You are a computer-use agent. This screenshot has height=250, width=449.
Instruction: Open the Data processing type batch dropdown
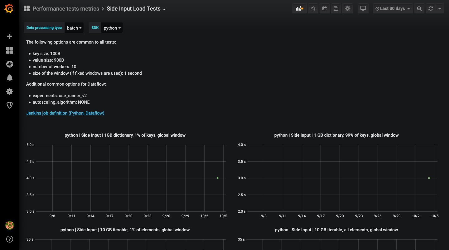74,28
